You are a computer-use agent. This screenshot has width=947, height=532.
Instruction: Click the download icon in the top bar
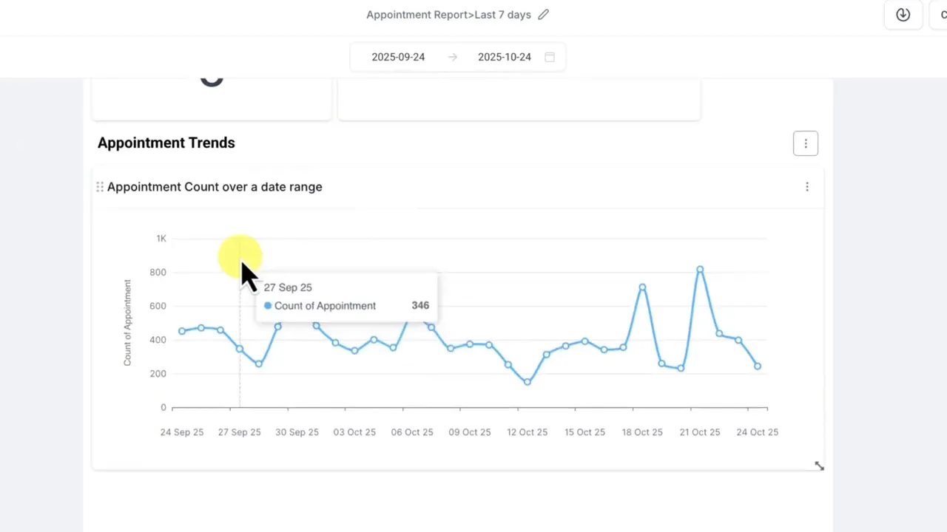coord(903,15)
